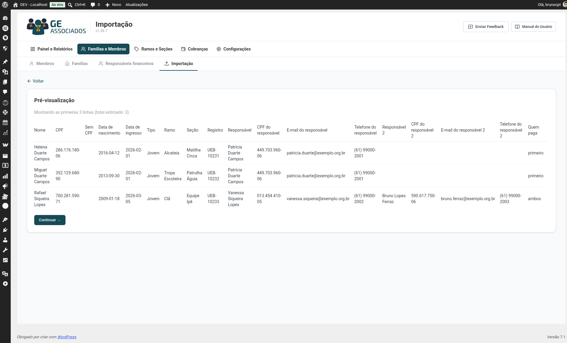The image size is (567, 343).
Task: Open Plugins plug icon in sidebar
Action: (5, 230)
